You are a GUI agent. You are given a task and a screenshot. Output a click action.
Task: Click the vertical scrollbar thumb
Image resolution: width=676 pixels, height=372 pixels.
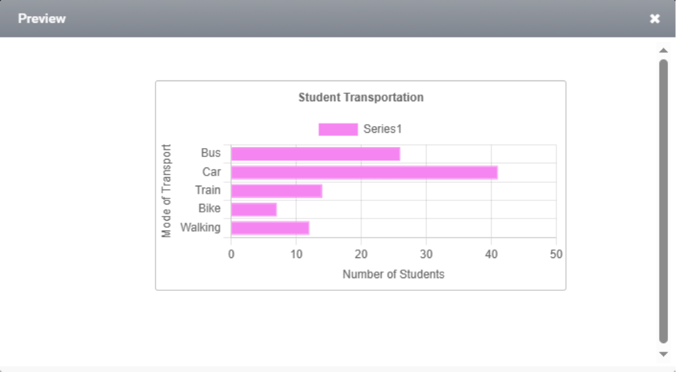pos(663,201)
